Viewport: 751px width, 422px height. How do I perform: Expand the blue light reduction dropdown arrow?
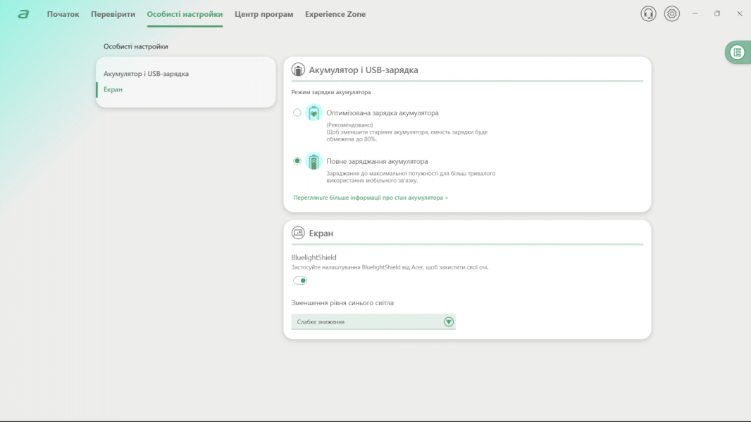(449, 321)
